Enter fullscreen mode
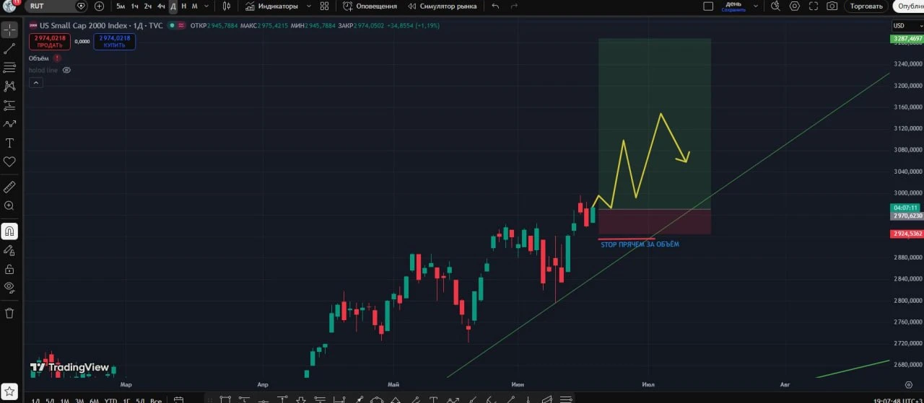 coord(814,6)
